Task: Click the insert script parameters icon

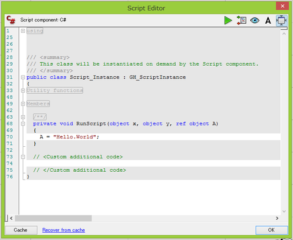Action: (242, 20)
